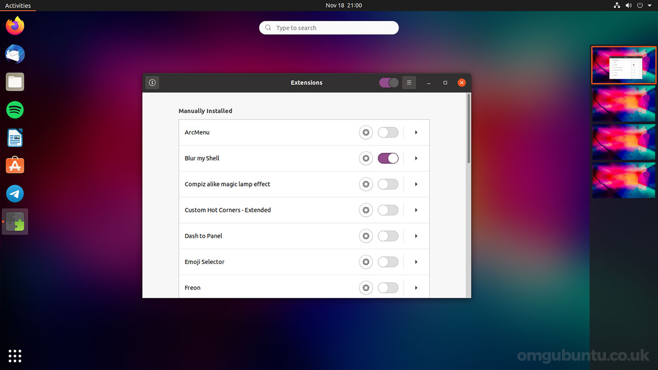Click the volume icon in top bar
658x370 pixels.
[x=629, y=5]
